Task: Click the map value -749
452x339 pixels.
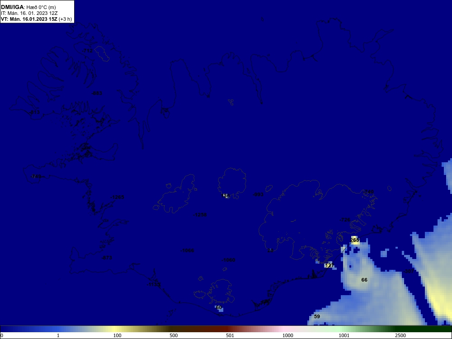Action: (36, 176)
